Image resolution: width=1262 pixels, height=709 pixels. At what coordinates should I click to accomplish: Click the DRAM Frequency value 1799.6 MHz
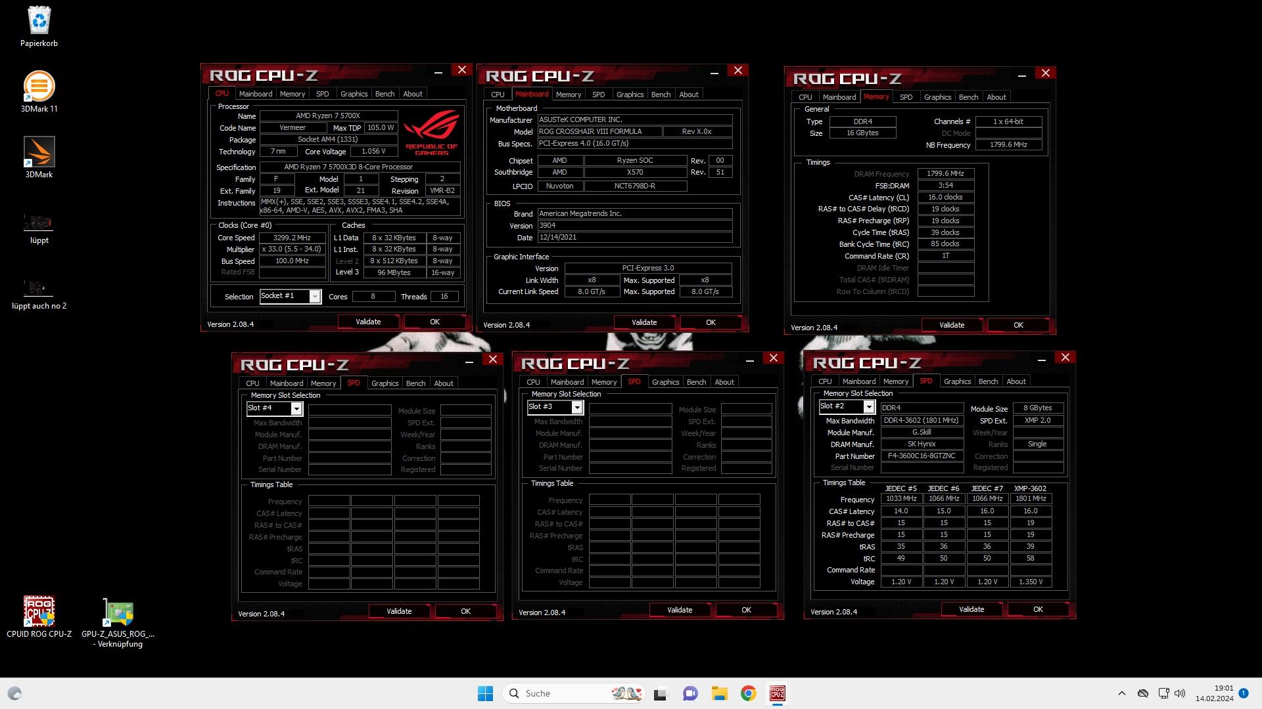click(x=945, y=174)
